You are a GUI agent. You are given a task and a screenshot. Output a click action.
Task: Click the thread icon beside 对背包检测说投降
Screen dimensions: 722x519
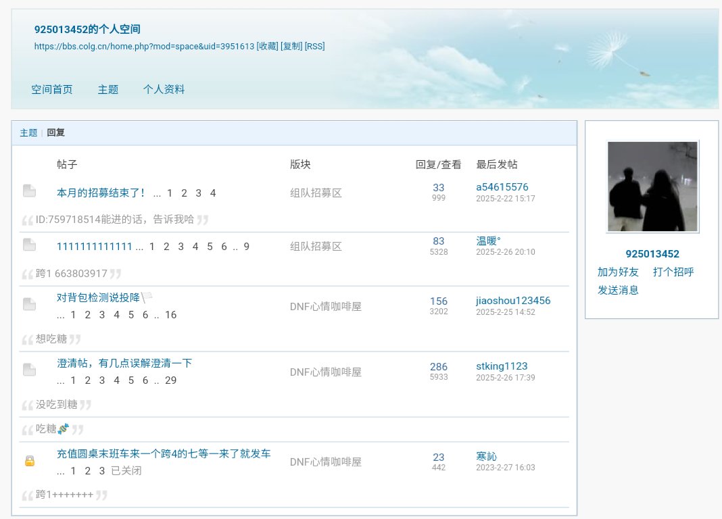30,304
